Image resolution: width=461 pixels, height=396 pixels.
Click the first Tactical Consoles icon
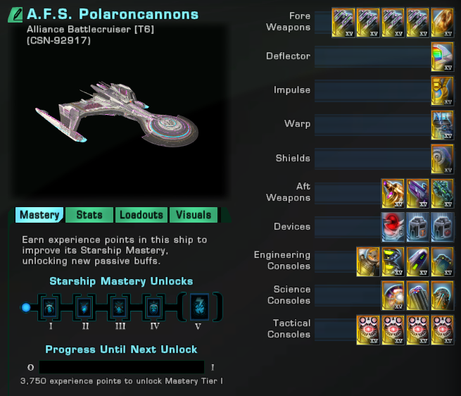tap(368, 330)
